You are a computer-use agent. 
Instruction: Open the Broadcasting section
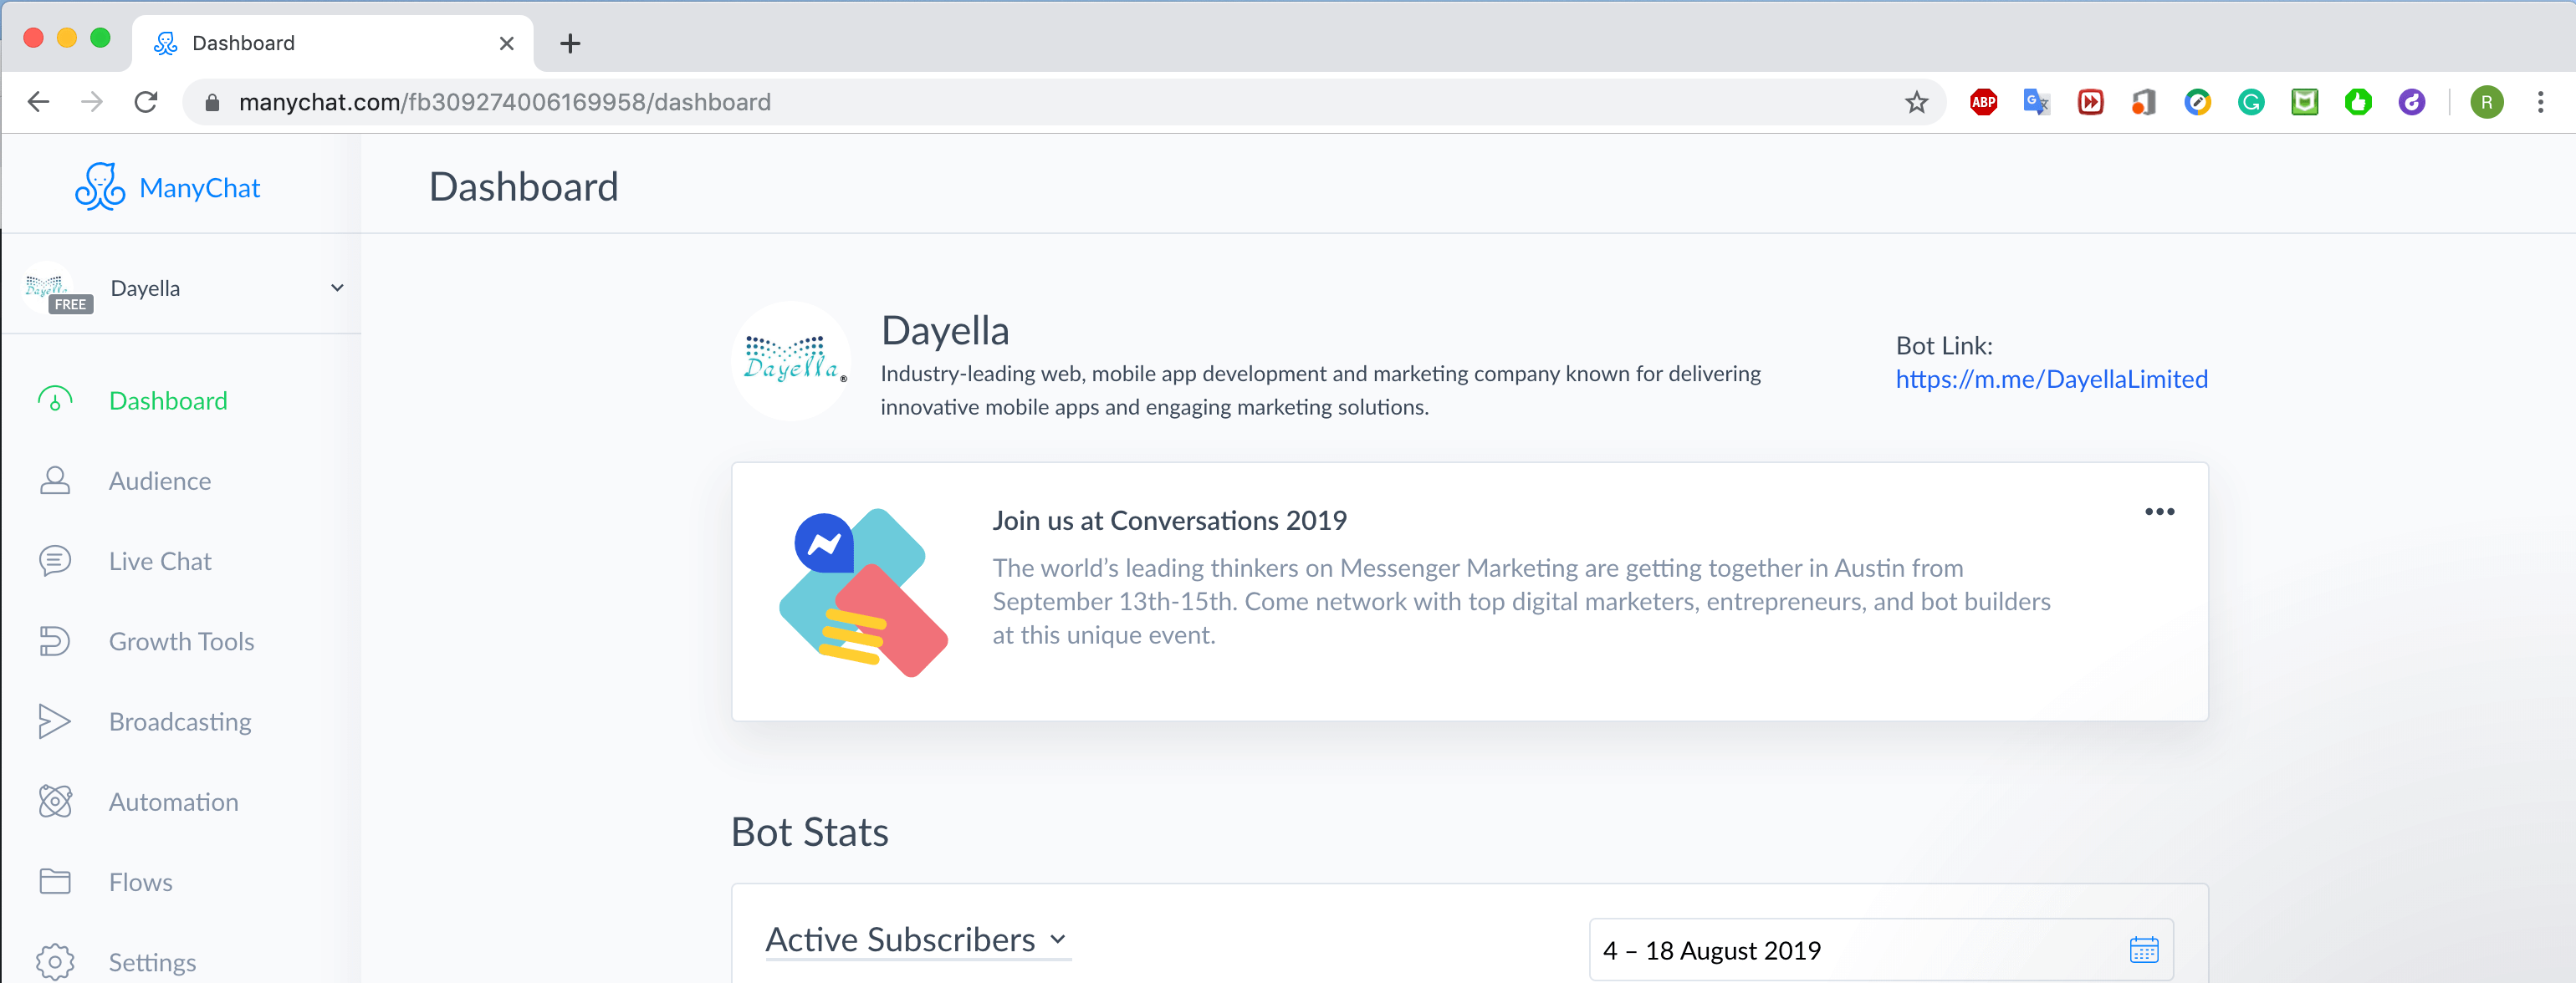coord(180,721)
